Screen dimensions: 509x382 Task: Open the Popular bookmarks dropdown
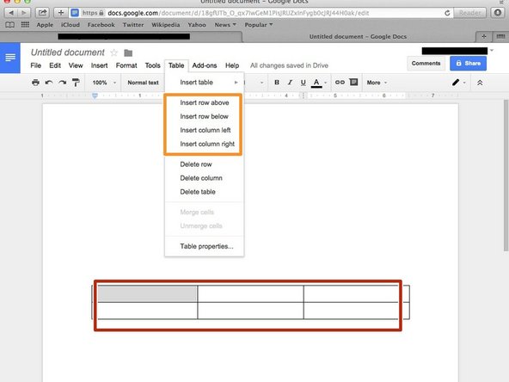click(259, 25)
